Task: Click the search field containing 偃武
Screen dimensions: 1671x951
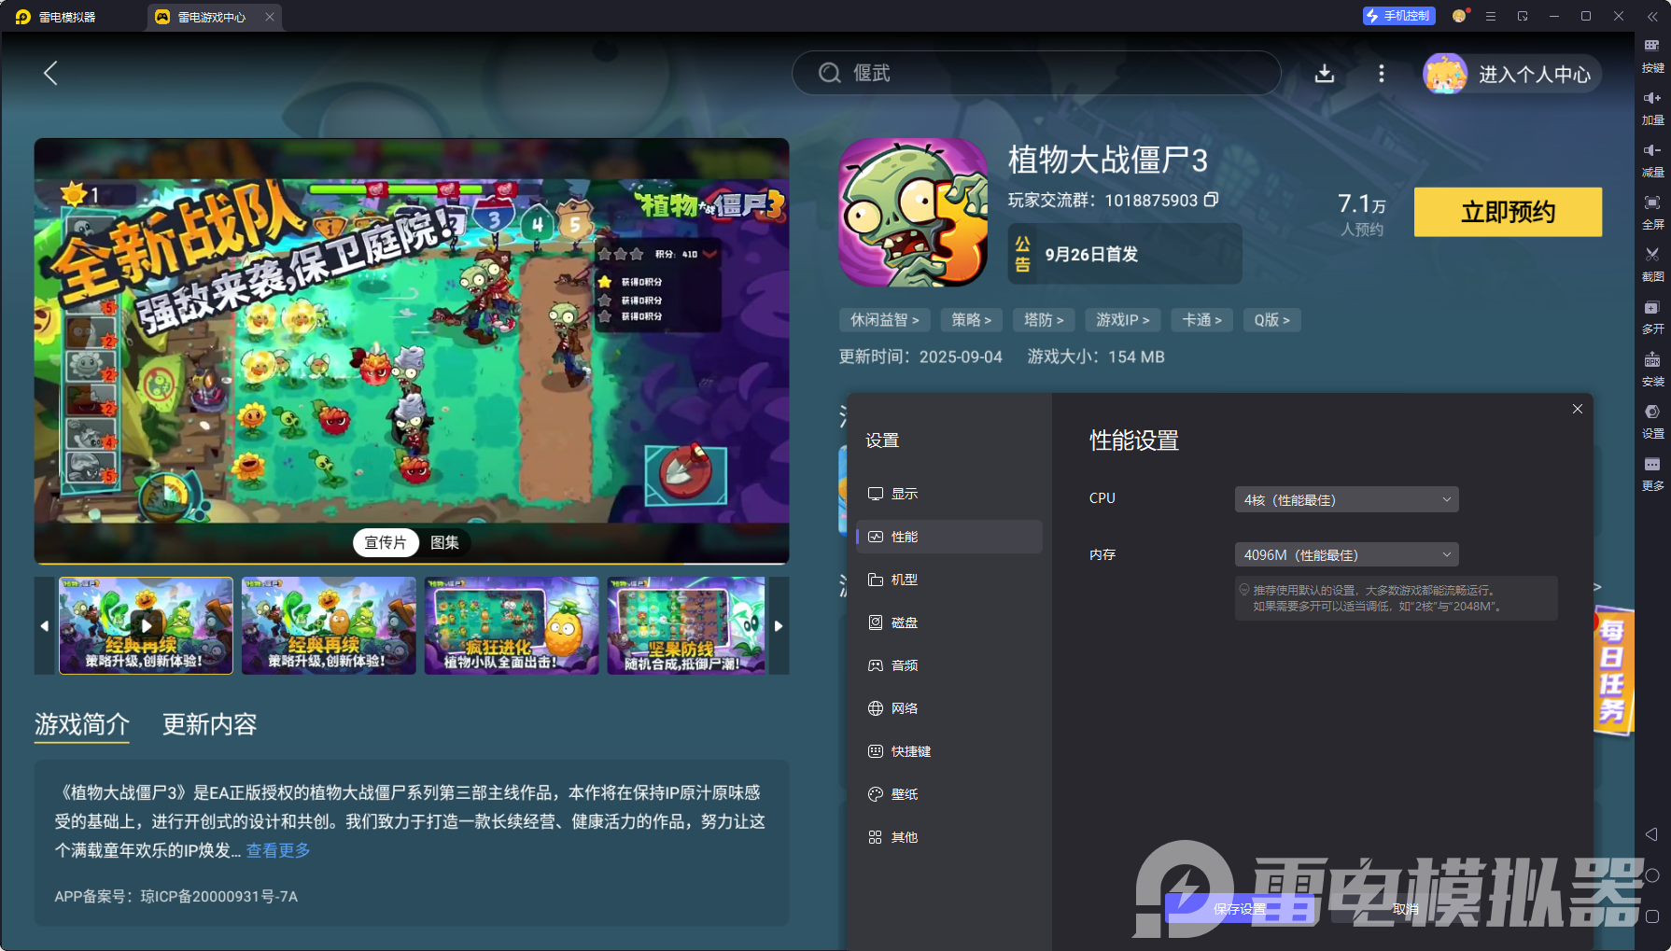Action: coord(1036,73)
